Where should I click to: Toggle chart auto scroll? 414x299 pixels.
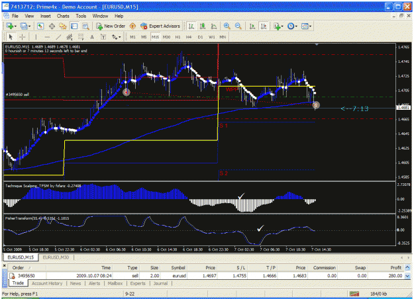pyautogui.click(x=252, y=26)
